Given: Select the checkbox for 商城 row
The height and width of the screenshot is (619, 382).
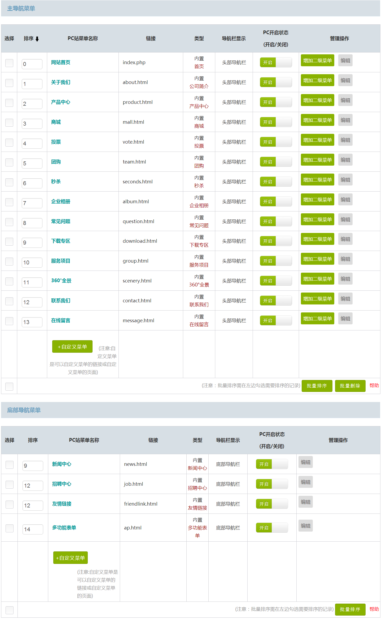Looking at the screenshot, I should coord(9,122).
